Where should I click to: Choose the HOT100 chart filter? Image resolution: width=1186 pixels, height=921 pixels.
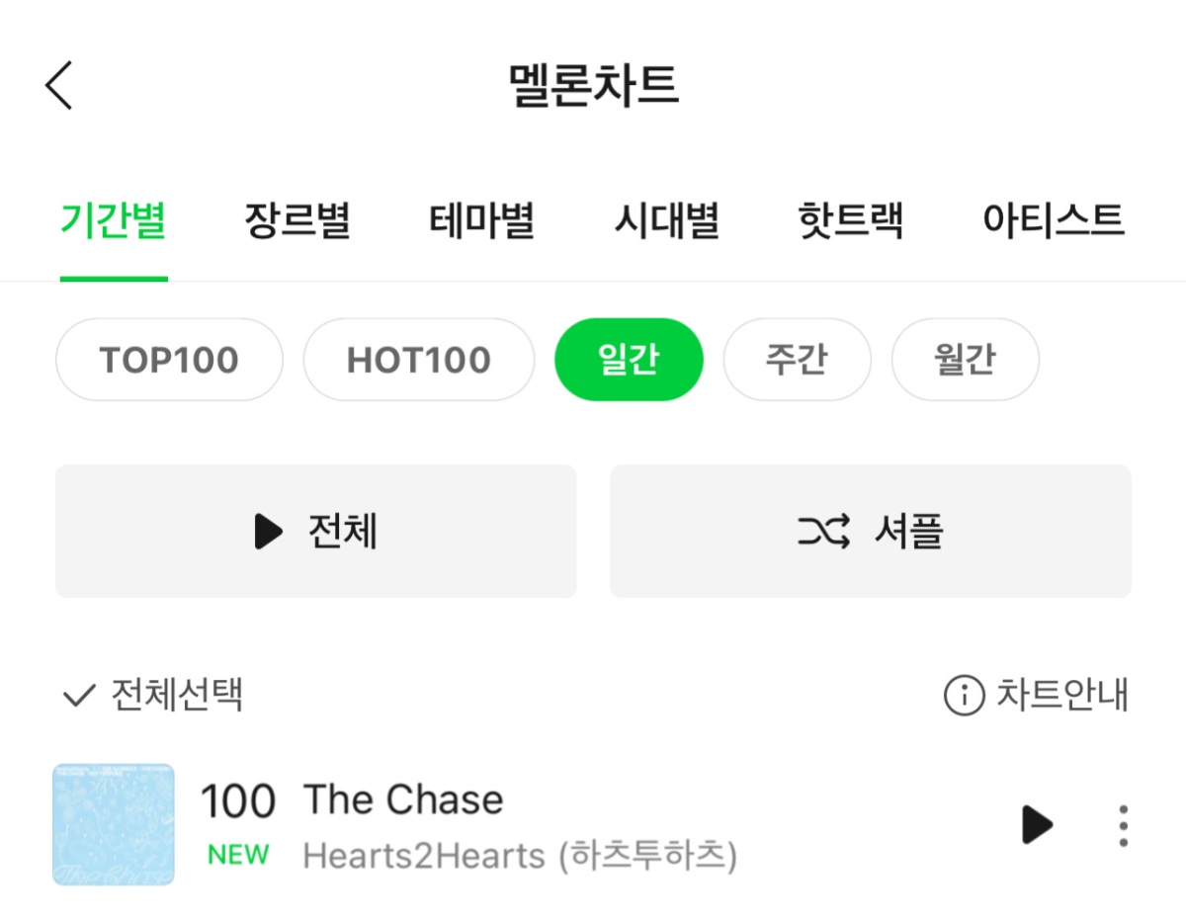point(419,360)
